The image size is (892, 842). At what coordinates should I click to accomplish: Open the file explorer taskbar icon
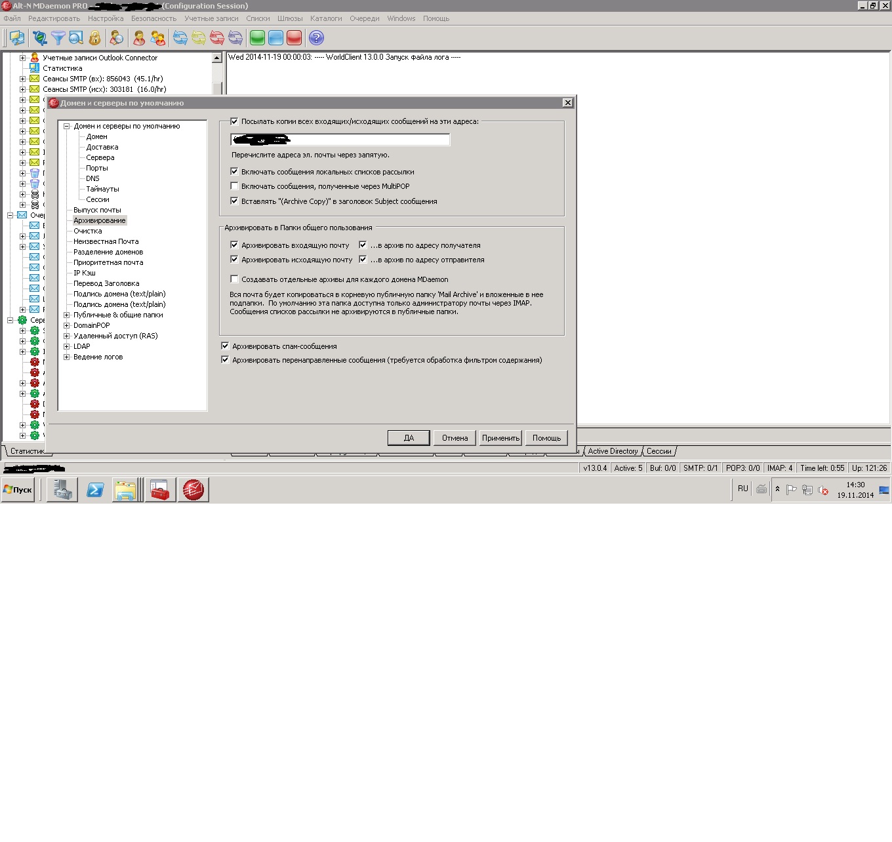[125, 490]
